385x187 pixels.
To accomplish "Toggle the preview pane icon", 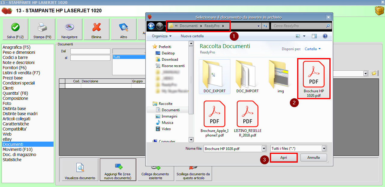I will point(314,36).
